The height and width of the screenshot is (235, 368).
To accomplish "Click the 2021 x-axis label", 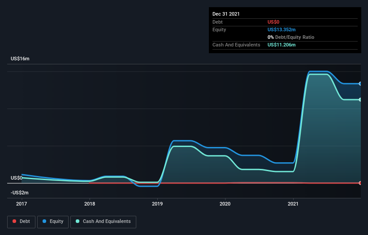I will point(293,204).
